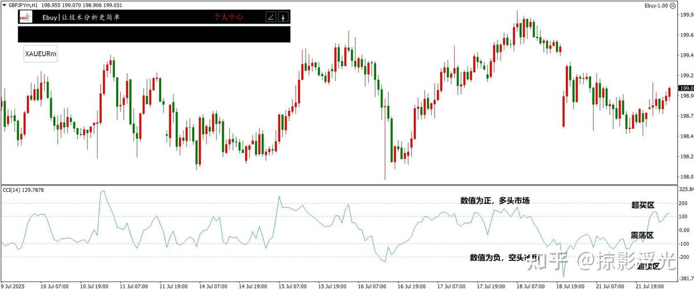
Task: Click the plus icon in Ebuy panel
Action: [x=283, y=17]
